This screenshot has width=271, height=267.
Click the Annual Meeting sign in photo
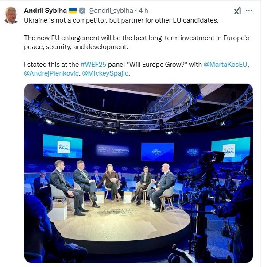[x=112, y=150]
